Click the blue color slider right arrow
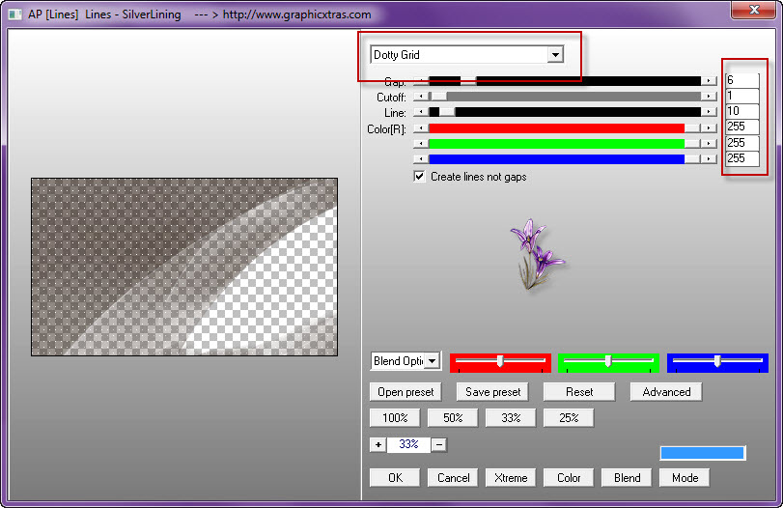Image resolution: width=783 pixels, height=508 pixels. coord(709,158)
